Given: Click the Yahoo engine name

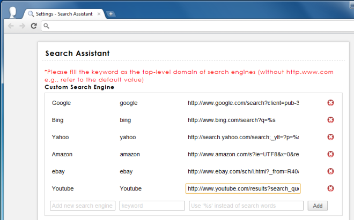Looking at the screenshot, I should tap(60, 137).
